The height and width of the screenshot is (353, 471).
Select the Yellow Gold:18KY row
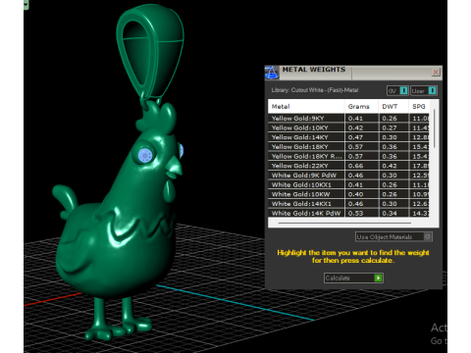(348, 147)
